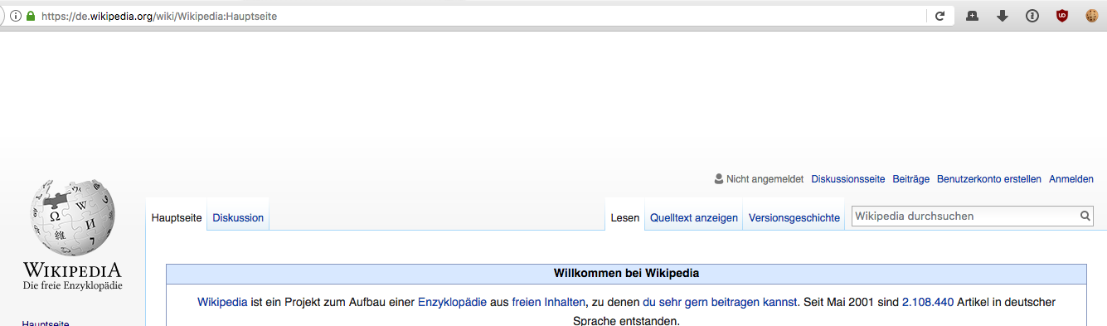Click the Nicht angemeldet text

[765, 179]
